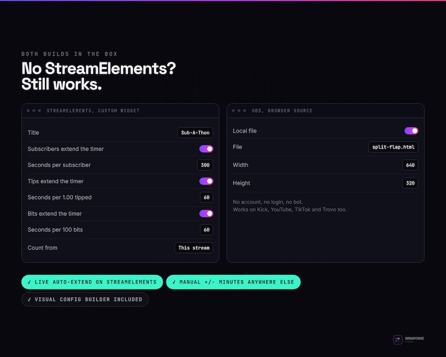Disable Tips extend the timer switch
Viewport: 446px width, 357px height.
(206, 182)
